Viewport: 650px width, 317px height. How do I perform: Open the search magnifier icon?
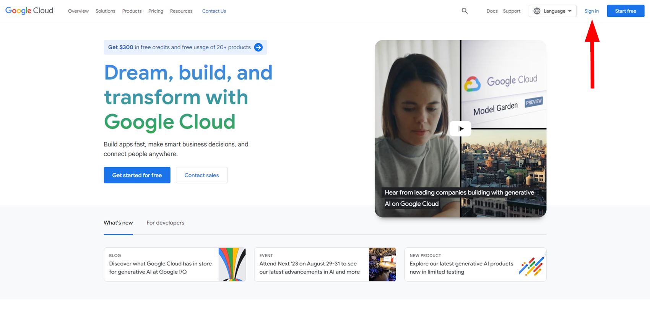coord(465,11)
